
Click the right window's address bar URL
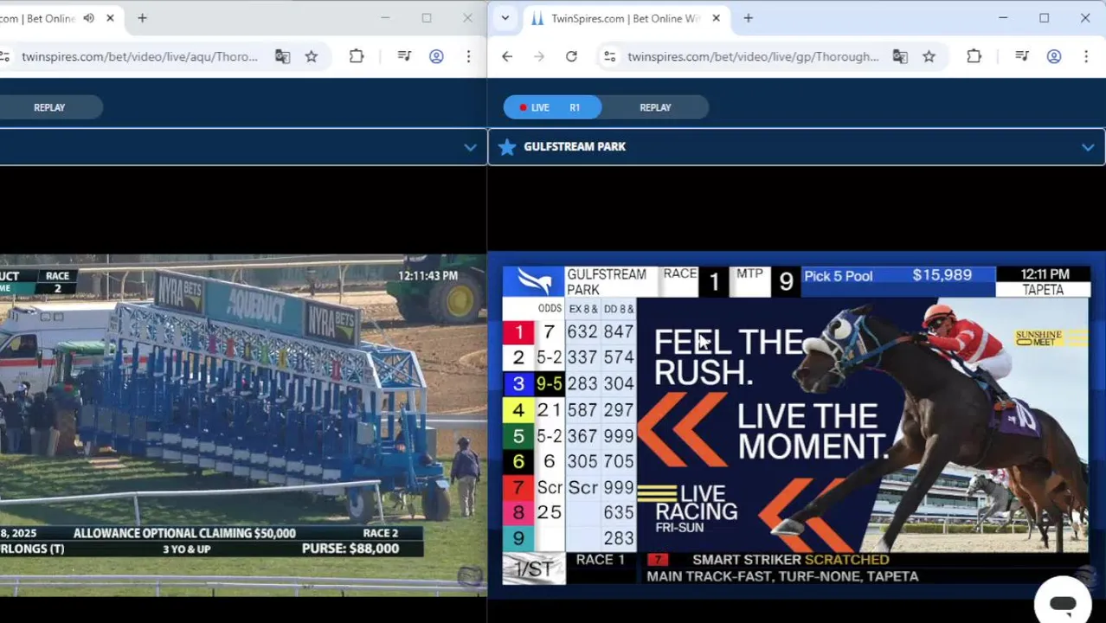(753, 56)
